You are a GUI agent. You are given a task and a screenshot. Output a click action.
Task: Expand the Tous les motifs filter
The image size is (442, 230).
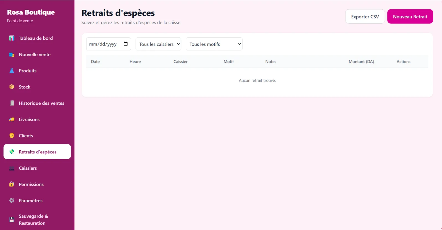[x=214, y=44]
